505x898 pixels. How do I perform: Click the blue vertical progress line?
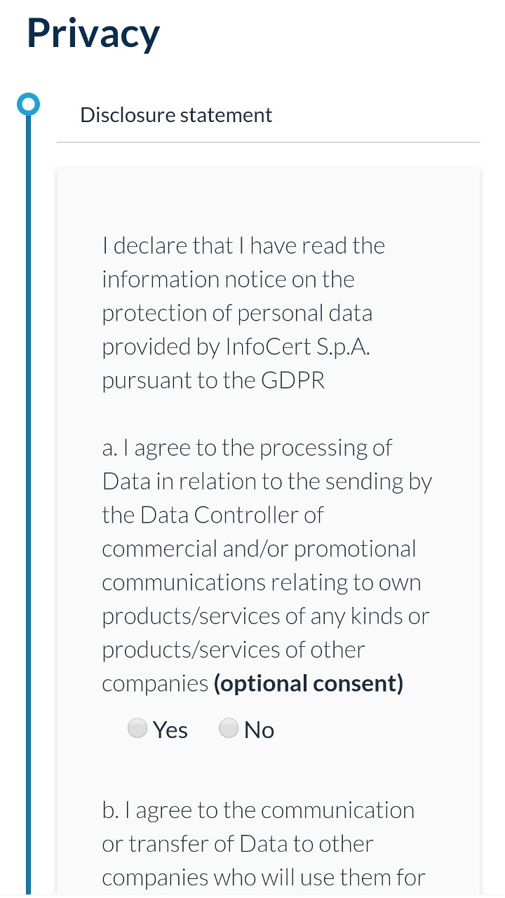coord(29,491)
